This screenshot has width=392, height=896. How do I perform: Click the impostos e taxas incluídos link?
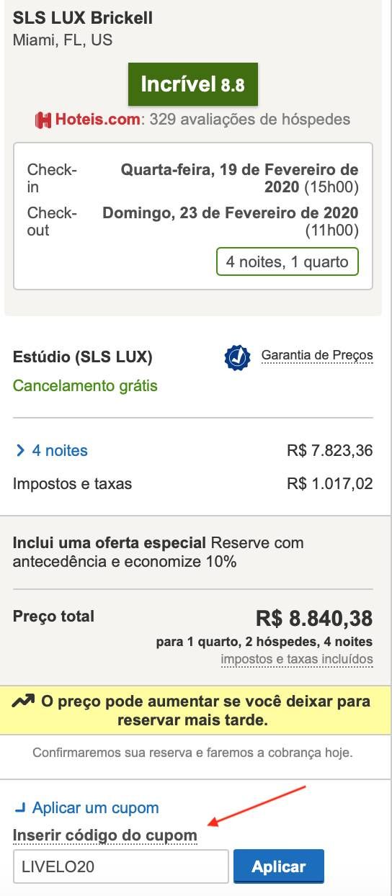pos(297,659)
